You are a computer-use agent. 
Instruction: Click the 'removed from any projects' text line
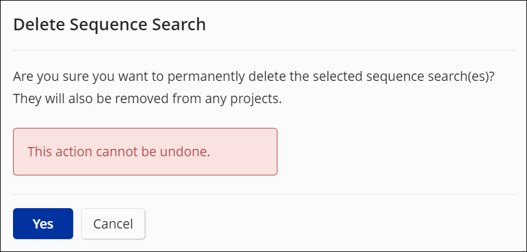point(147,98)
